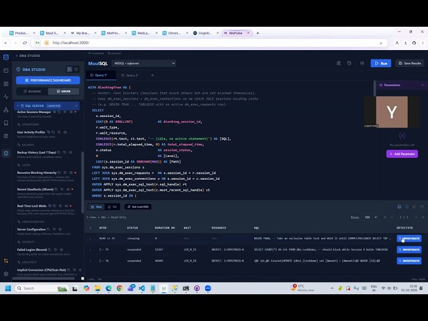Viewport: 428px width, 321px height.
Task: Open the MSSQL sqlserver connection dropdown
Action: coord(144,64)
